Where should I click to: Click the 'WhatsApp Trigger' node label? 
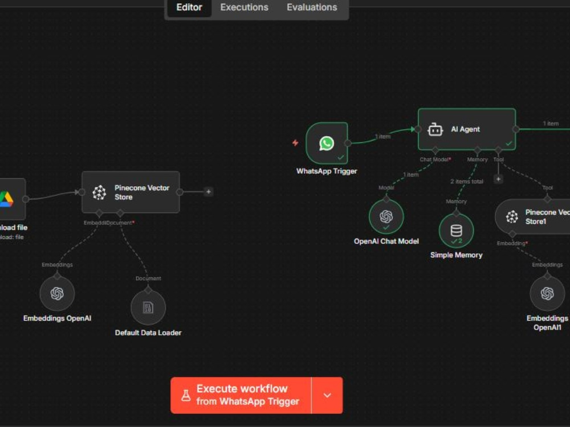[327, 171]
